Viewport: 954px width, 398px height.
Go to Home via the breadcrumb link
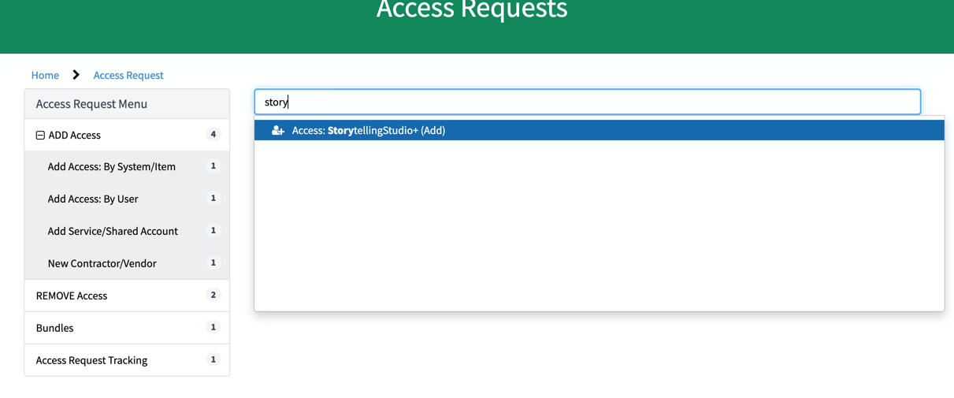(x=45, y=76)
